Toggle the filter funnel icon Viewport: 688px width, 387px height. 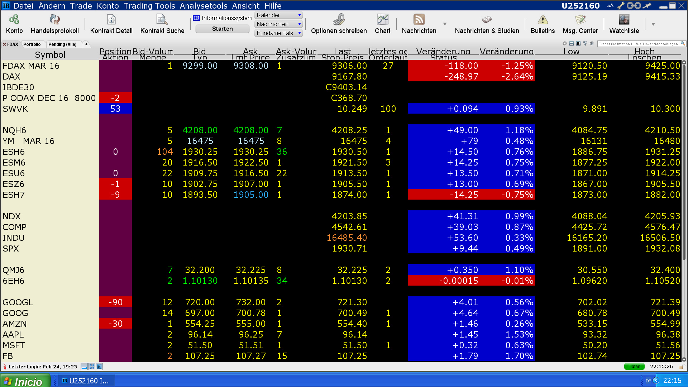(585, 43)
